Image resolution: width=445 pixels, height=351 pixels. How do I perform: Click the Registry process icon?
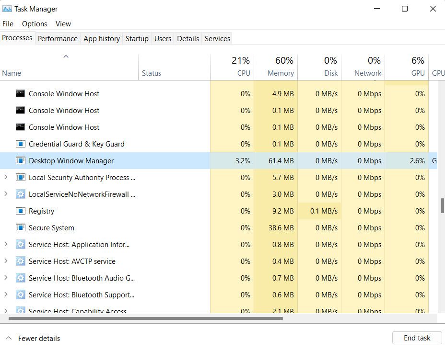tap(21, 211)
